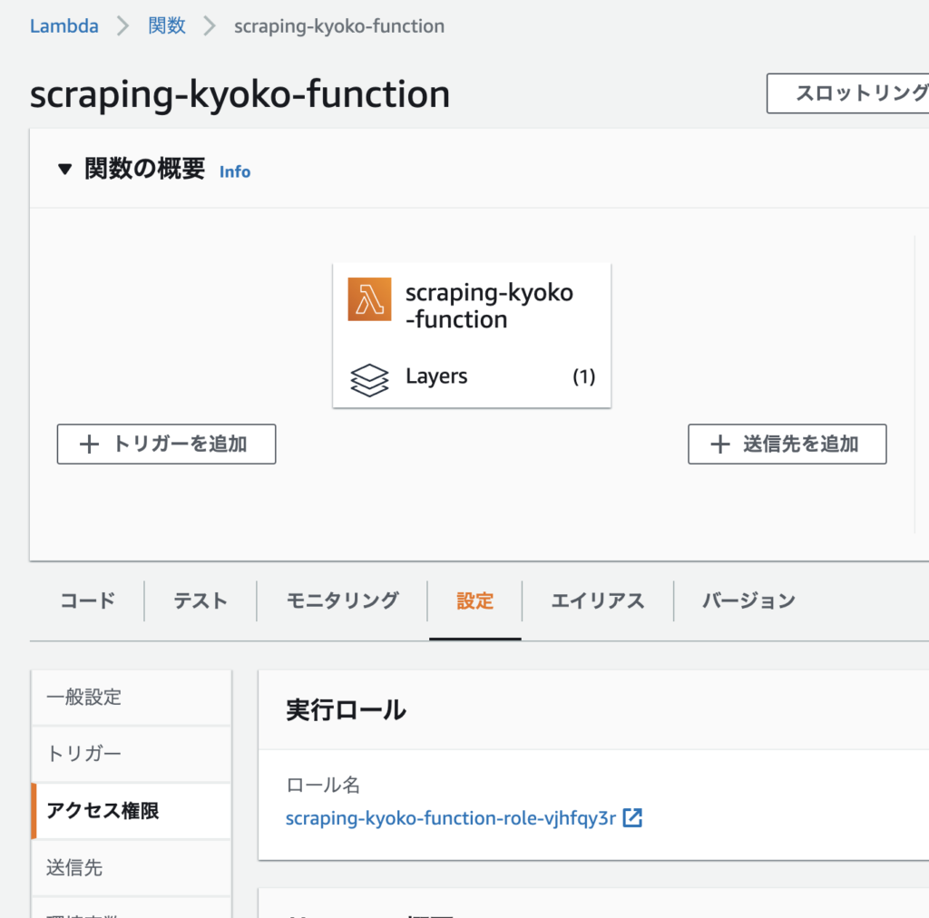Viewport: 929px width, 918px height.
Task: Click the ロール名 label
Action: point(323,785)
